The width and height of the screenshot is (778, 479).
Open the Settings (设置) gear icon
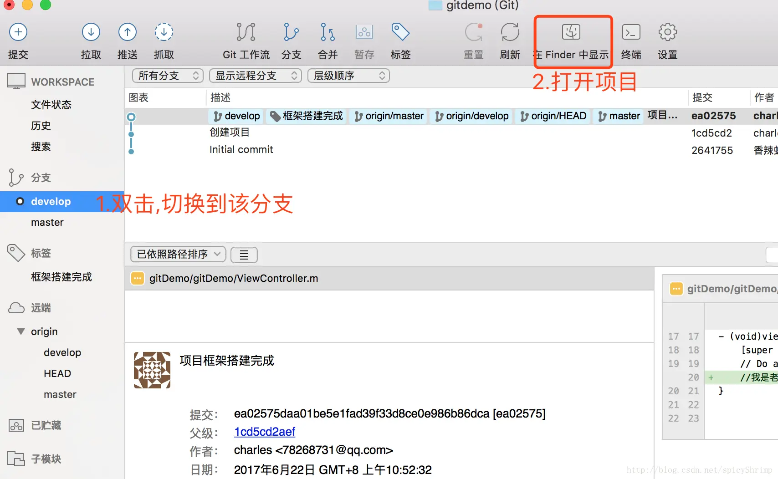point(668,32)
